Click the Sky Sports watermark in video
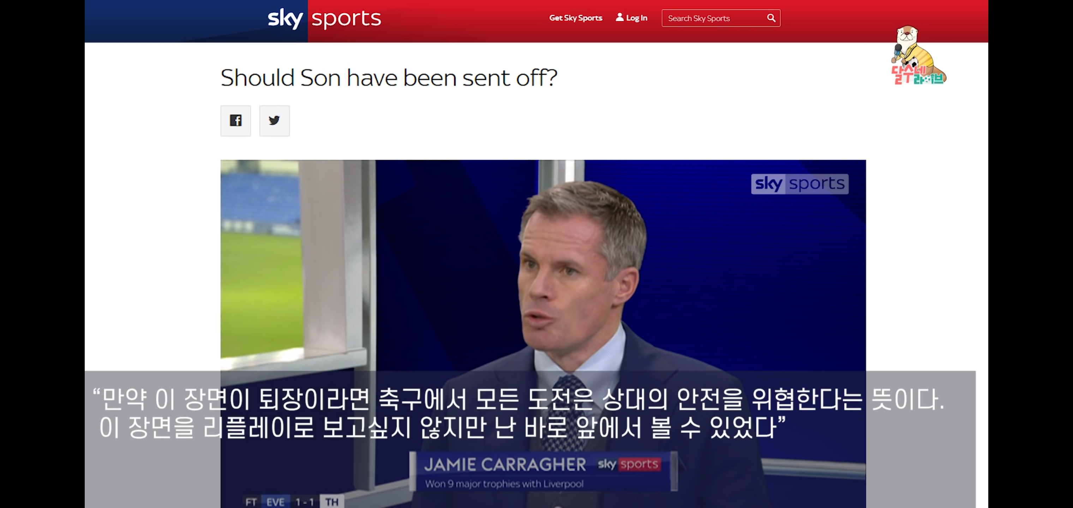 pos(799,184)
